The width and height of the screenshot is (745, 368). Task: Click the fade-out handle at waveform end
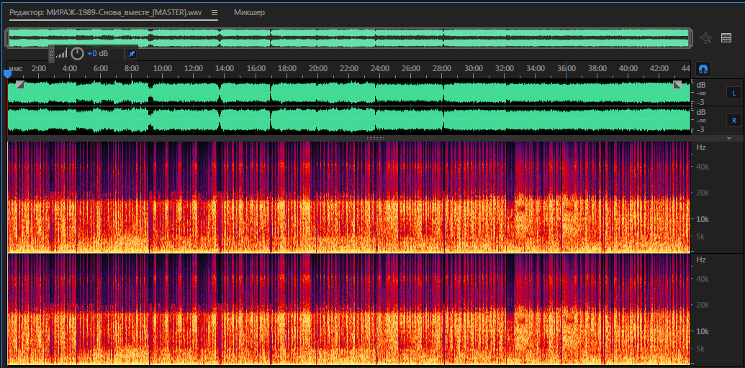click(x=678, y=85)
